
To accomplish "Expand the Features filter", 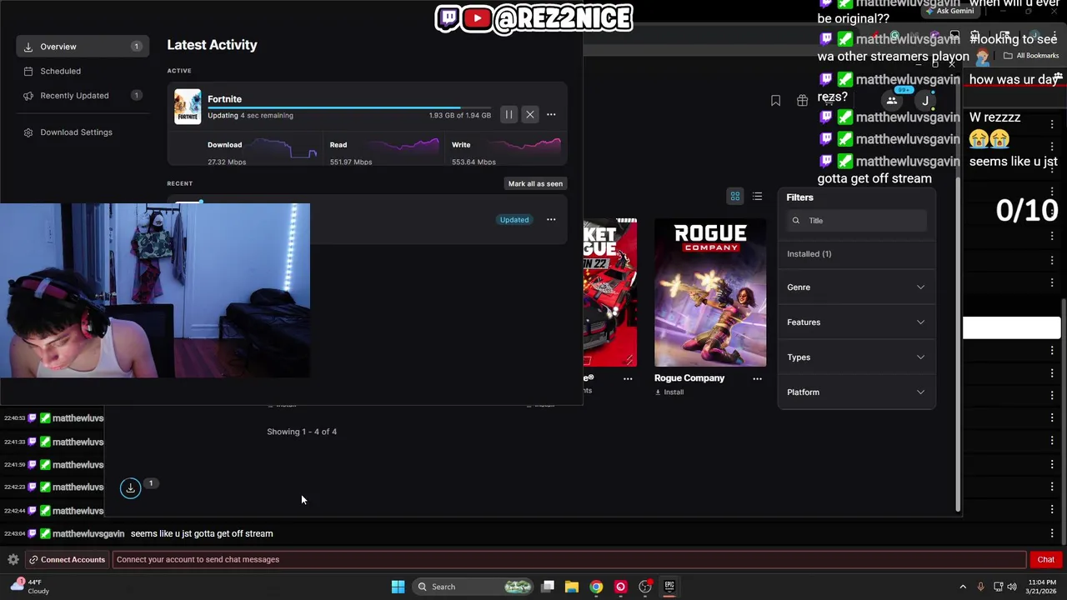I will pyautogui.click(x=856, y=322).
